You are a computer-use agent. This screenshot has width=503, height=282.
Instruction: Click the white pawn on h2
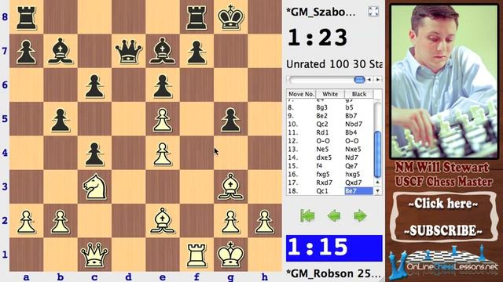[x=265, y=221]
